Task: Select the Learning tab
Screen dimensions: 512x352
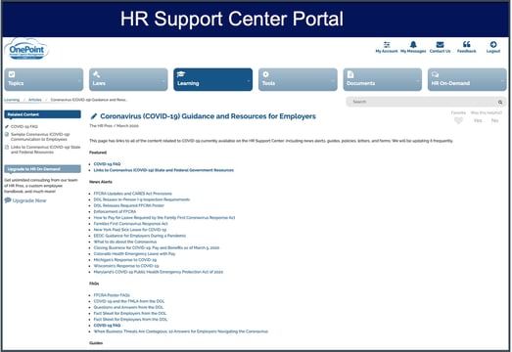Action: [212, 79]
